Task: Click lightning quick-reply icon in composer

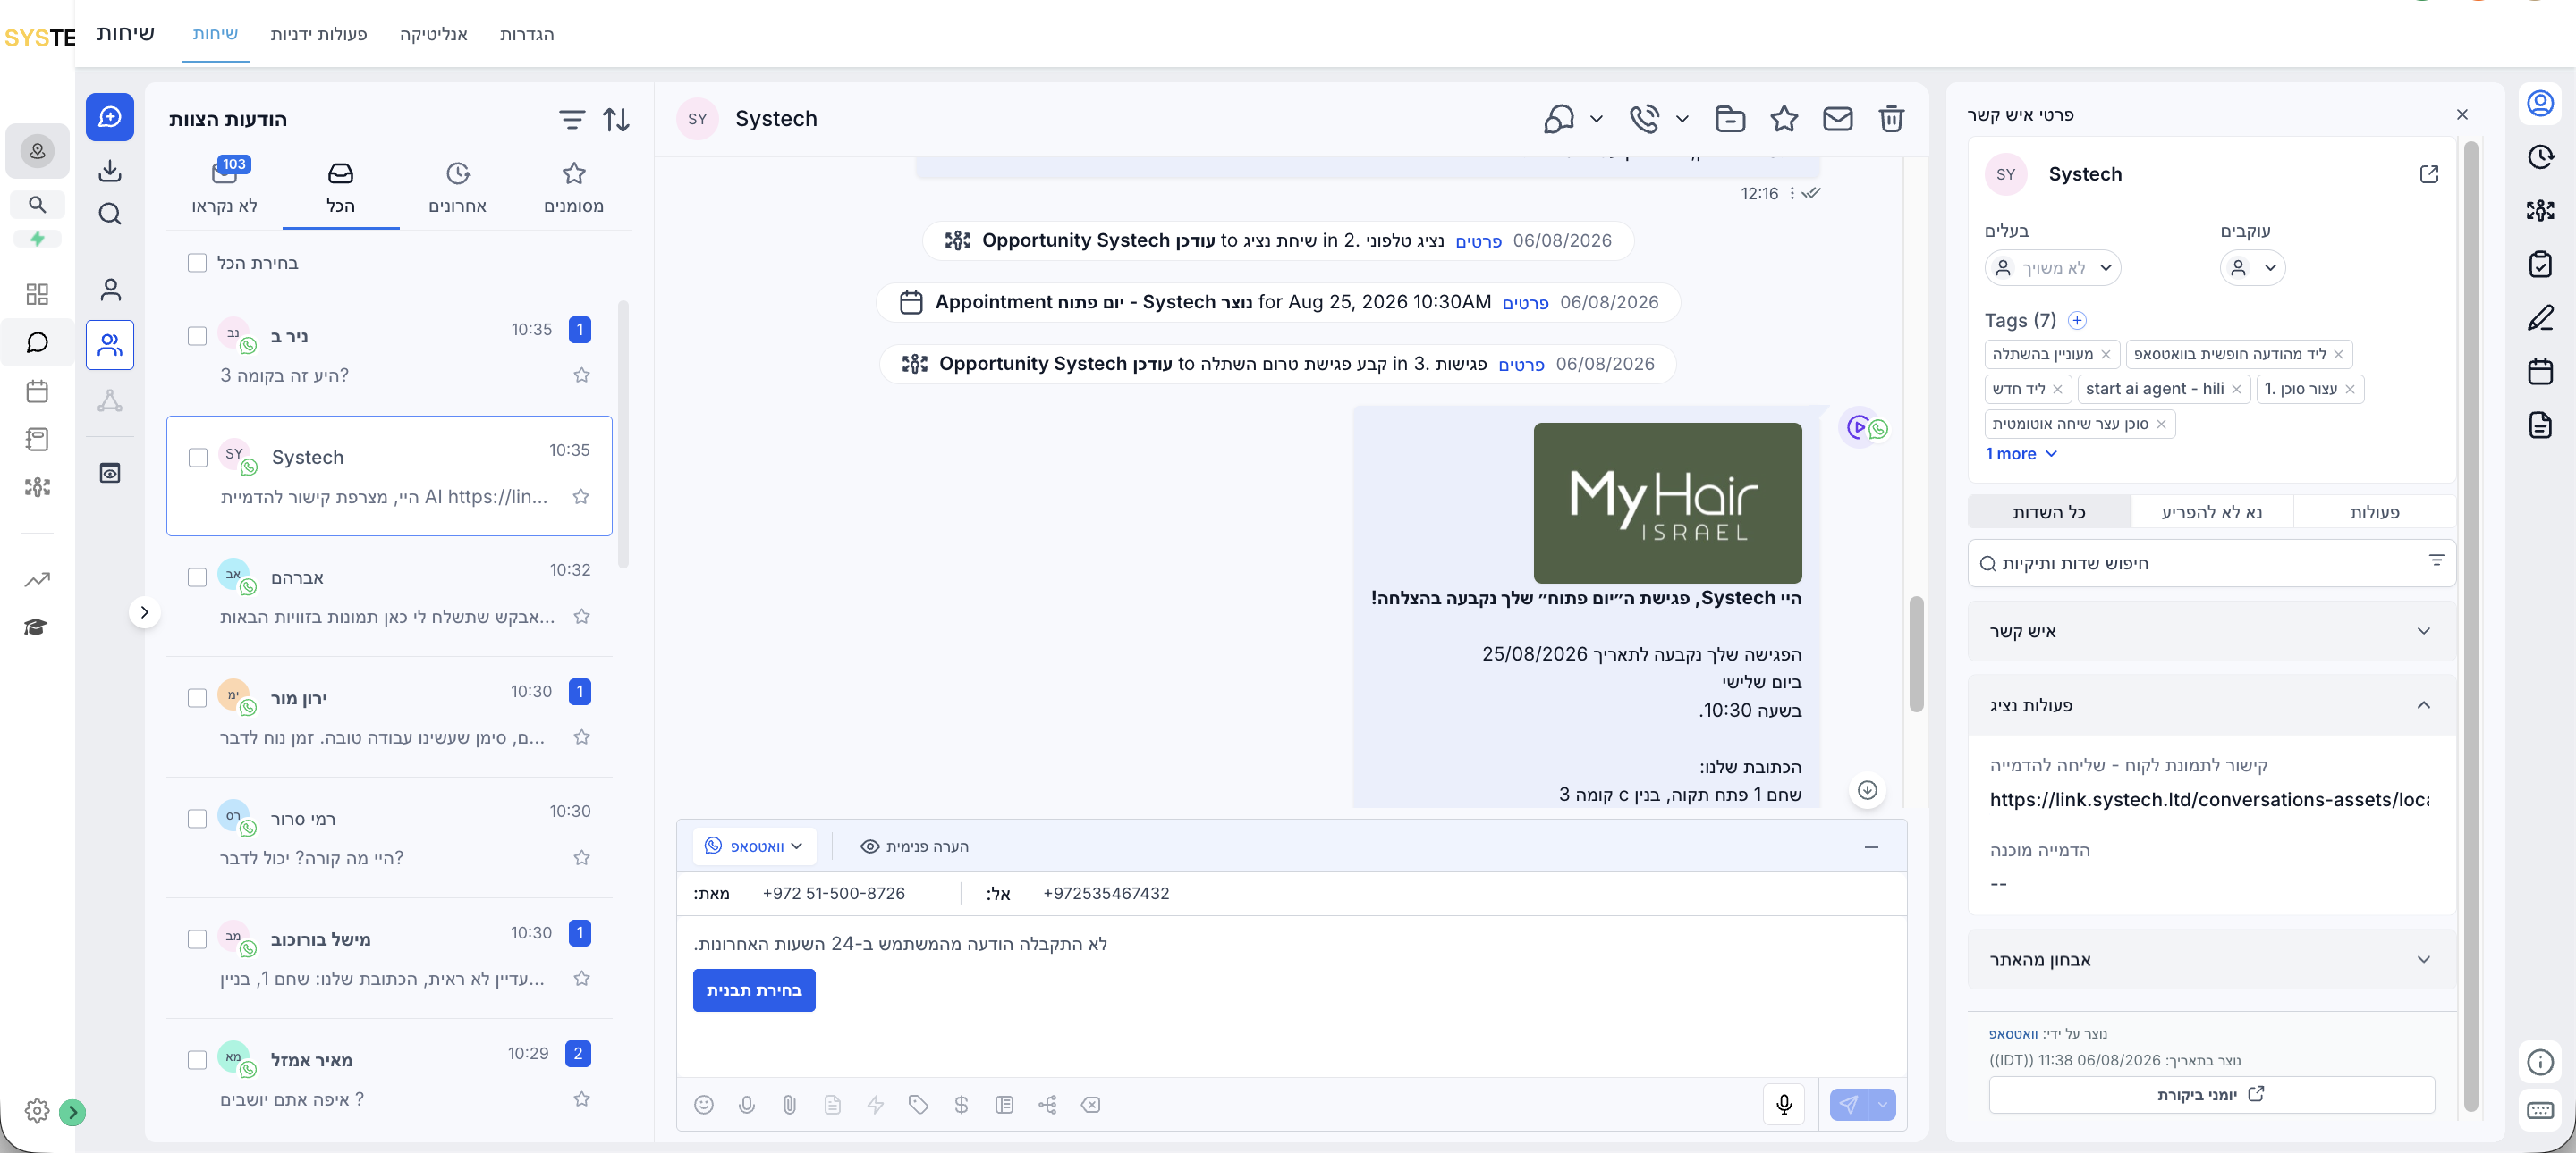Action: (875, 1104)
